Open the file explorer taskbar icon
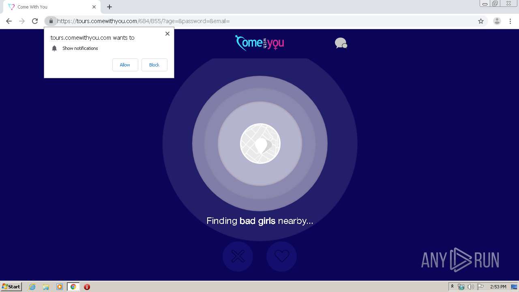The height and width of the screenshot is (292, 519). (46, 287)
